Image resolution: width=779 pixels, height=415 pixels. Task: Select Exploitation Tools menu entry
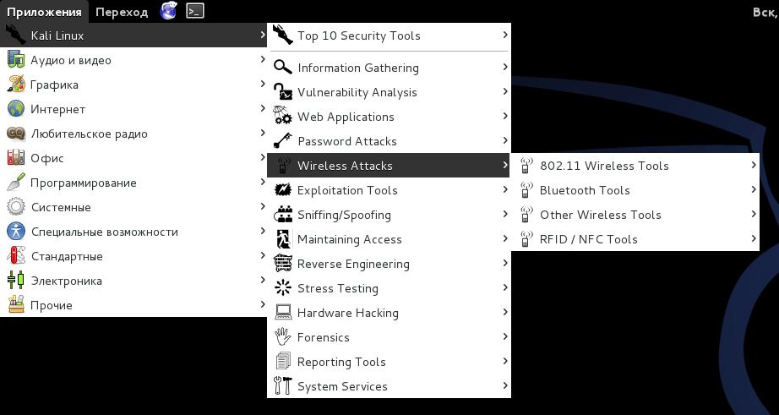(x=347, y=190)
